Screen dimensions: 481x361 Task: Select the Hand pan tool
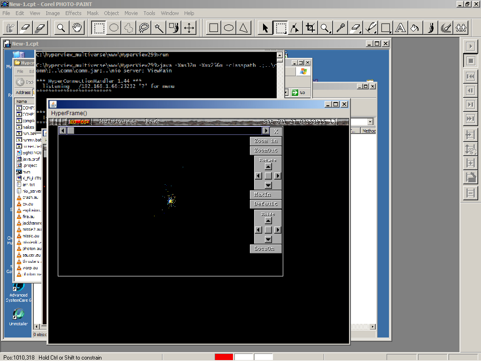point(78,28)
